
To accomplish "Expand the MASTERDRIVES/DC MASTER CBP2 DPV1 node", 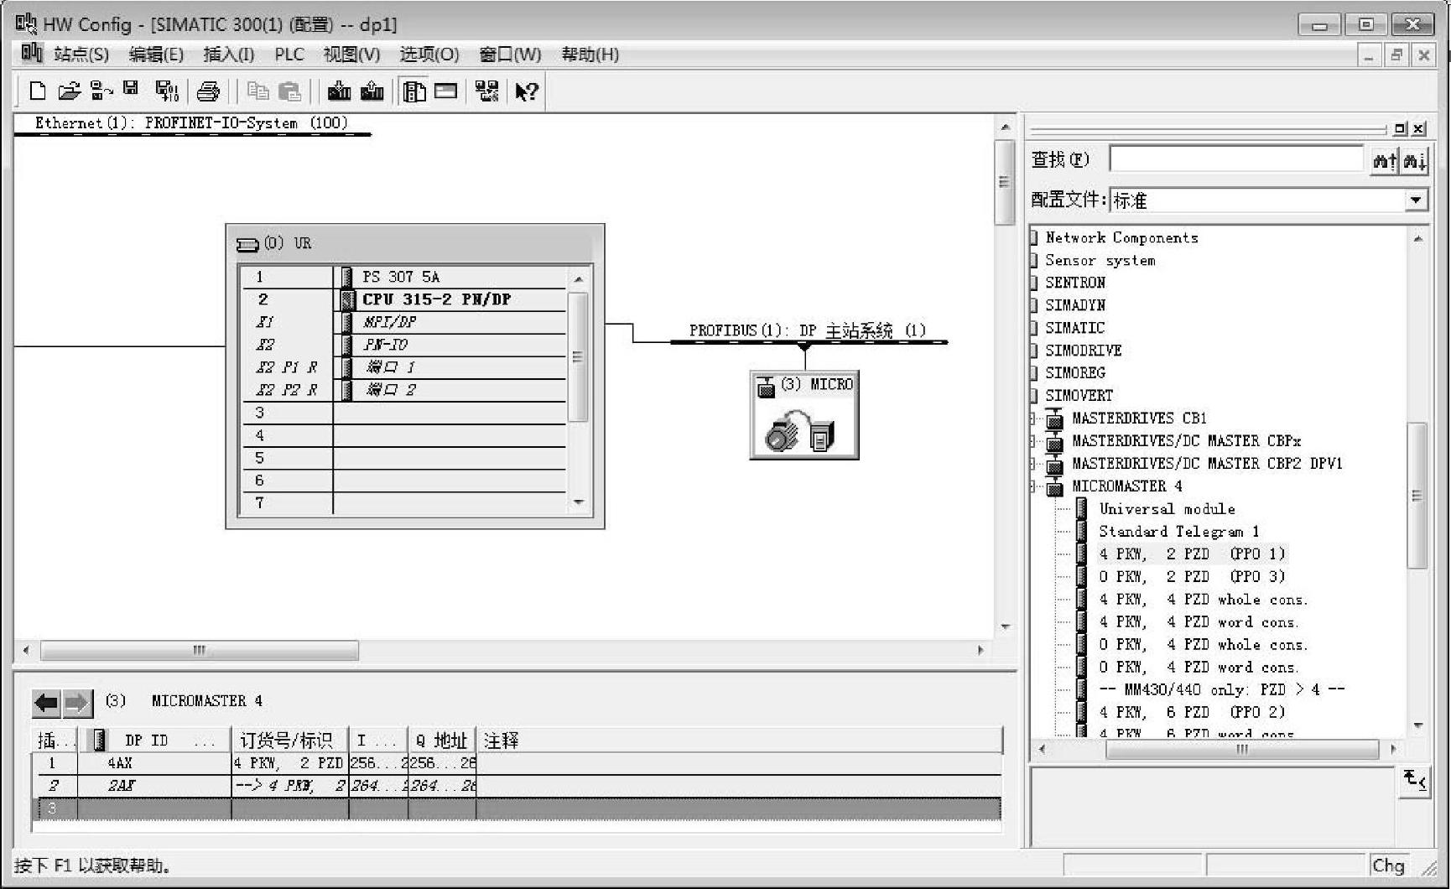I will 1033,464.
